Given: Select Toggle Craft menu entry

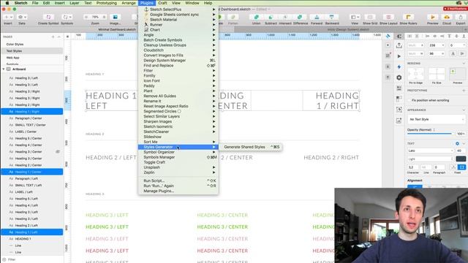Looking at the screenshot, I should tap(178, 162).
